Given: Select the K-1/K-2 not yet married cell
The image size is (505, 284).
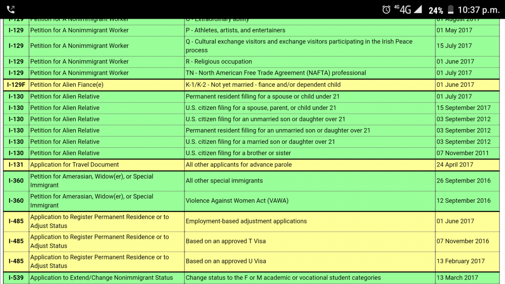Looking at the screenshot, I should click(x=310, y=85).
